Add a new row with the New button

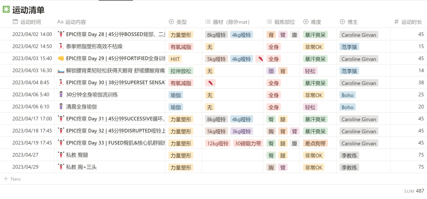(x=12, y=179)
